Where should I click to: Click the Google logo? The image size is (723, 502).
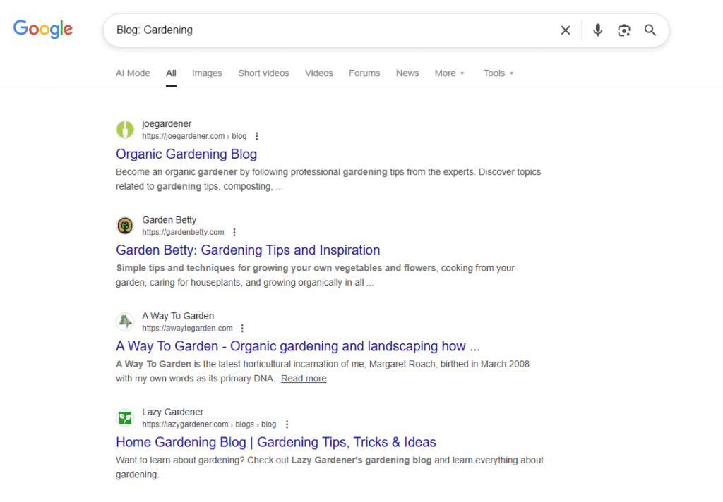pyautogui.click(x=43, y=30)
